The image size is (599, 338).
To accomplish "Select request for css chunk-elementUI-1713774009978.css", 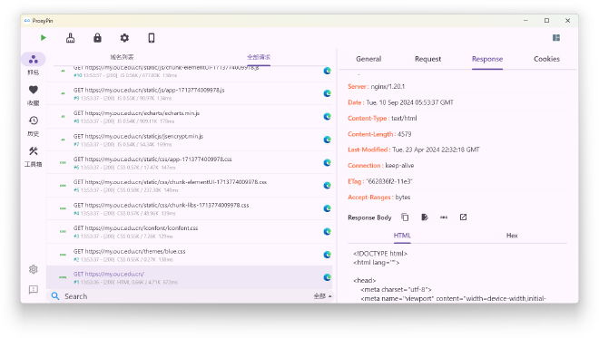I will tap(190, 186).
